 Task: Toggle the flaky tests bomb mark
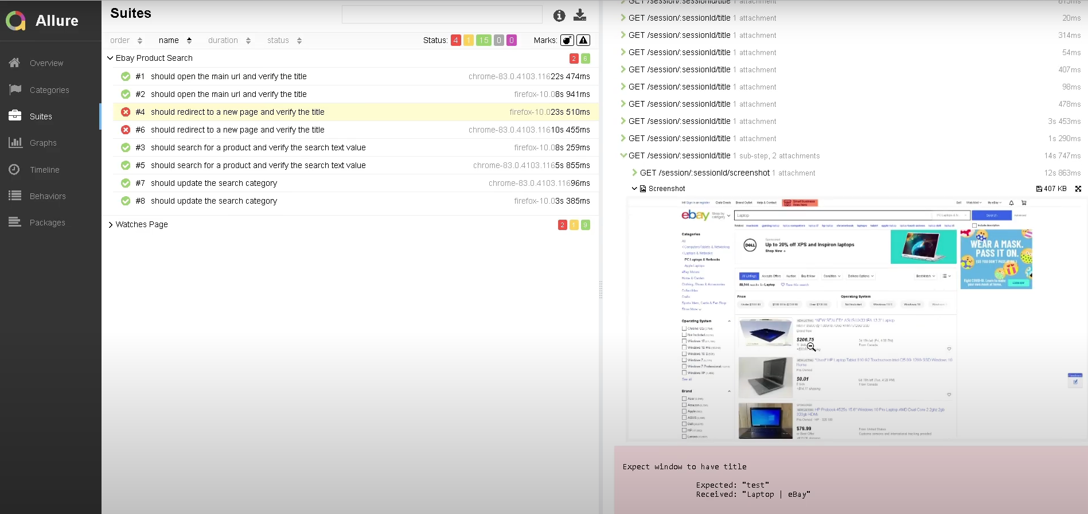pyautogui.click(x=567, y=40)
